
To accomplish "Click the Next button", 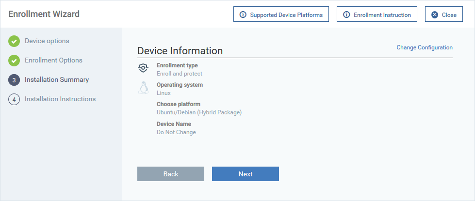I will (x=246, y=174).
